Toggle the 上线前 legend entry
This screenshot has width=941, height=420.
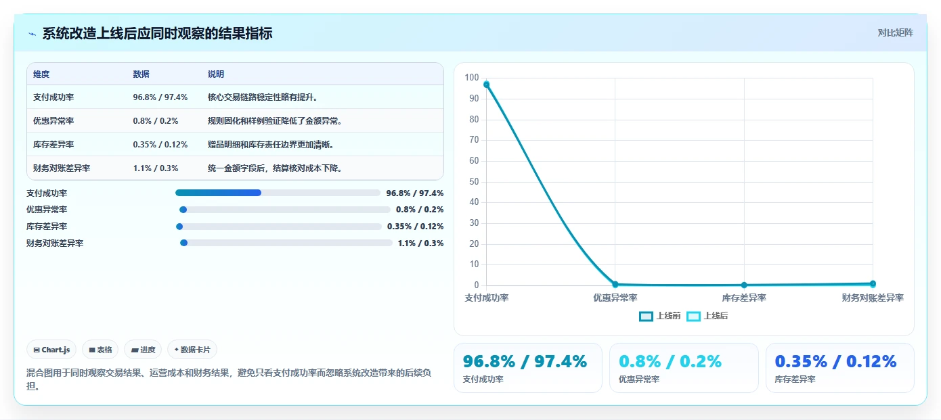pyautogui.click(x=659, y=316)
